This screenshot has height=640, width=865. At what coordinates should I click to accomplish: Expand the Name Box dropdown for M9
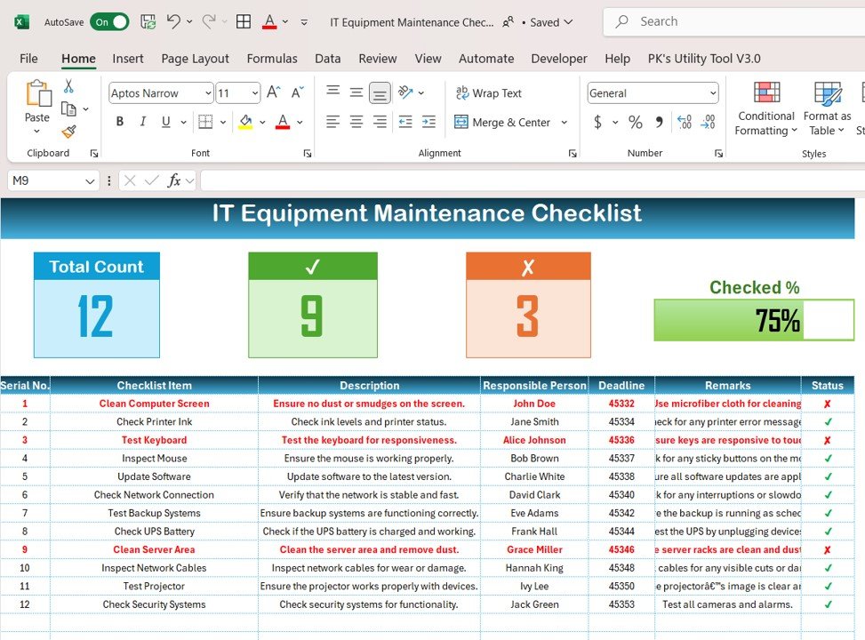90,181
